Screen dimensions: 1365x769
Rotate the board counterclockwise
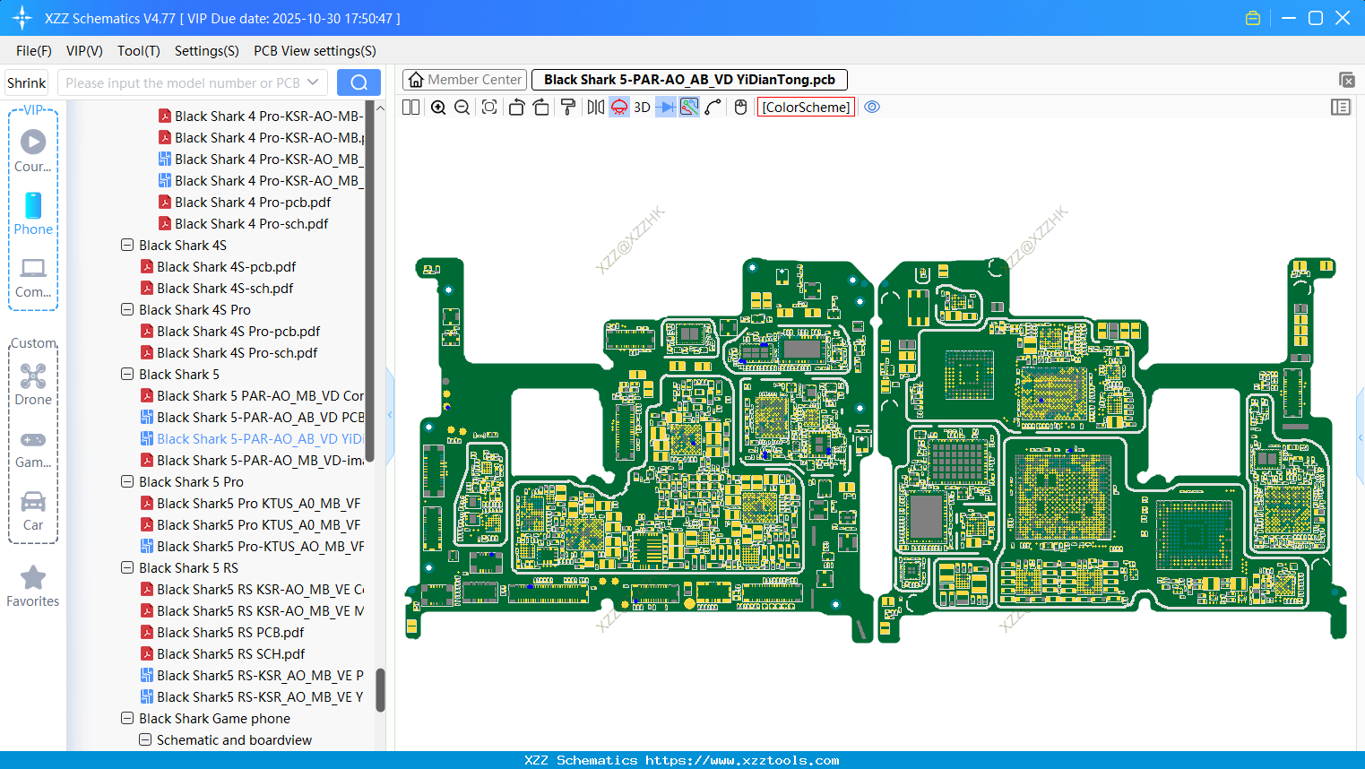(x=516, y=107)
